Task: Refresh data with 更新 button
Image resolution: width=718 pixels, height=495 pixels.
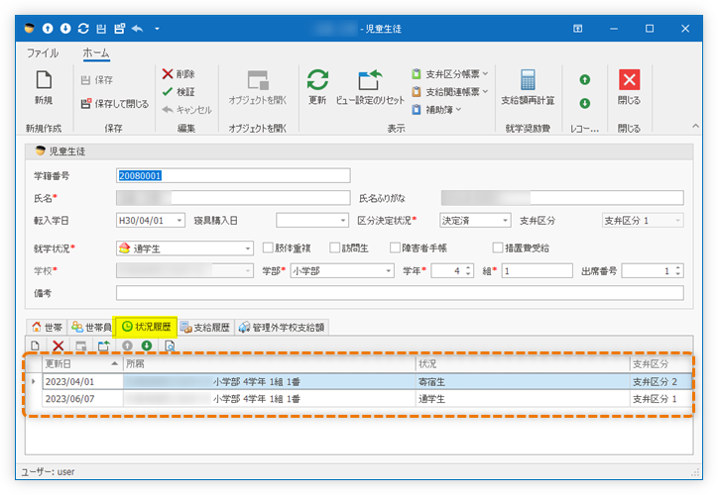Action: click(x=317, y=88)
